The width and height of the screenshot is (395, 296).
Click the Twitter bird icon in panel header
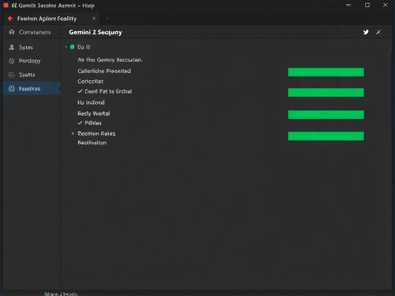point(366,32)
